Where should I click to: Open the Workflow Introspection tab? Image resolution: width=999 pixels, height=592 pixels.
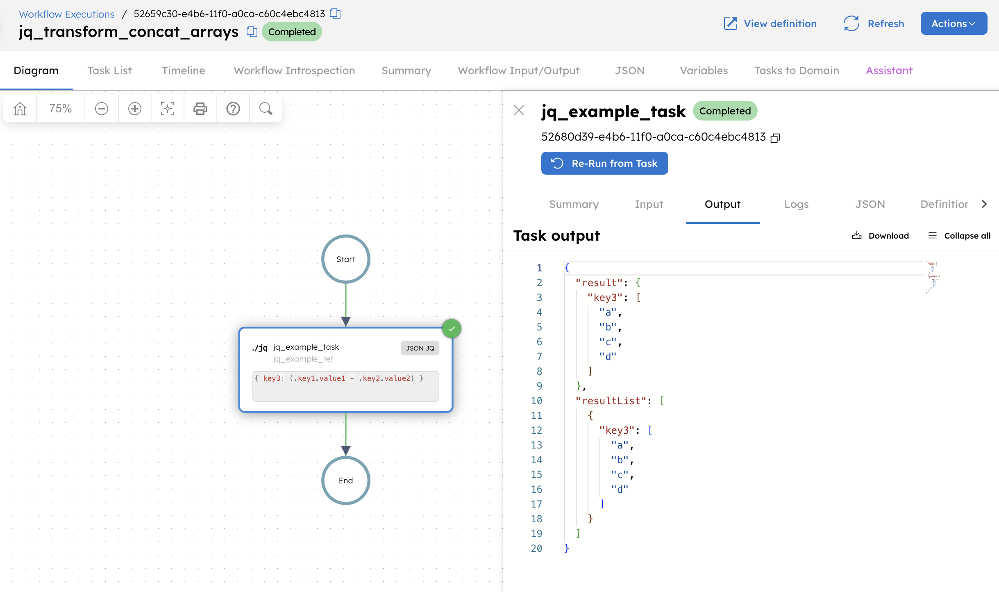click(x=294, y=70)
